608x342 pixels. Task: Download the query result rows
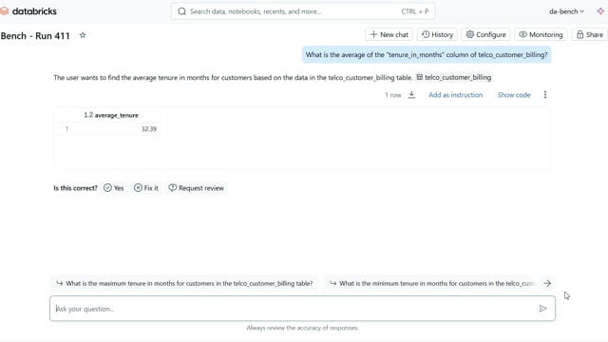pyautogui.click(x=411, y=95)
